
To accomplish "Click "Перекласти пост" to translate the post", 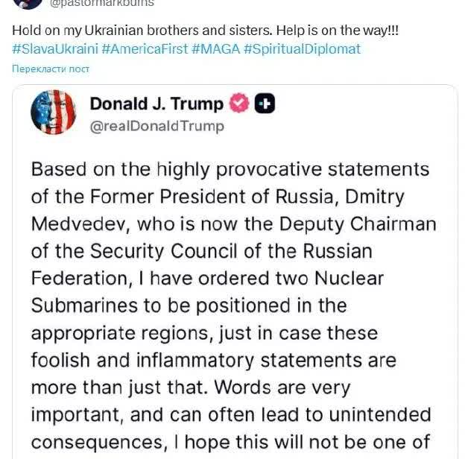I will (51, 69).
